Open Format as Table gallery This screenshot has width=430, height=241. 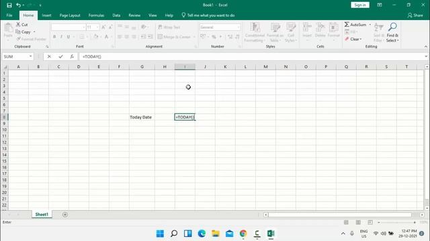point(275,32)
